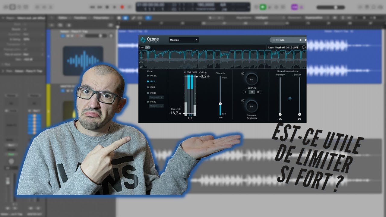The height and width of the screenshot is (217, 386).
Task: Switch to gain reduction trace view icon
Action: coord(147,47)
